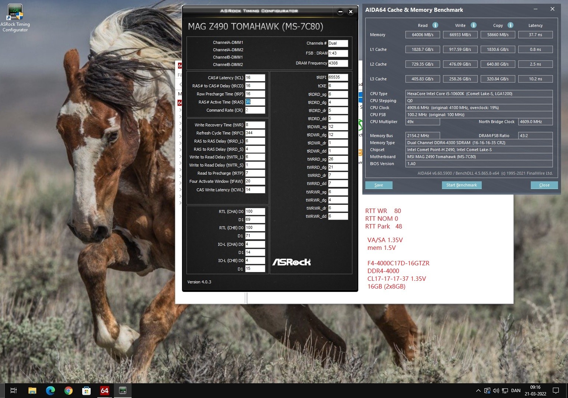568x398 pixels.
Task: Click the tRRD_S field
Action: [255, 149]
